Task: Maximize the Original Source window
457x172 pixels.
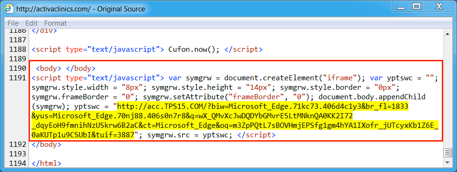Action: pyautogui.click(x=417, y=6)
